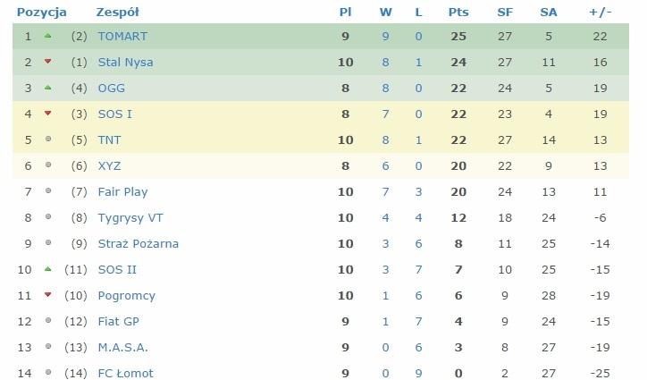Click the SF column header
Image resolution: width=647 pixels, height=380 pixels.
(505, 12)
